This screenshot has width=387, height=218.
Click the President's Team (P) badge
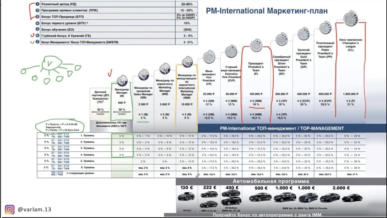click(x=256, y=45)
